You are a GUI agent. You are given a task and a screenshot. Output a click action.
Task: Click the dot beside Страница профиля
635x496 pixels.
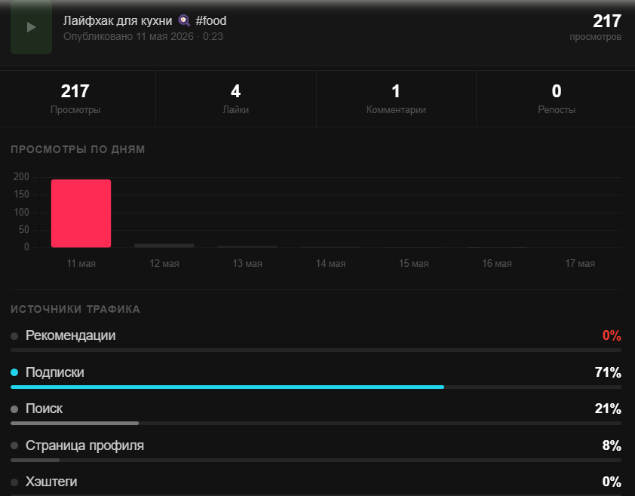click(x=14, y=445)
